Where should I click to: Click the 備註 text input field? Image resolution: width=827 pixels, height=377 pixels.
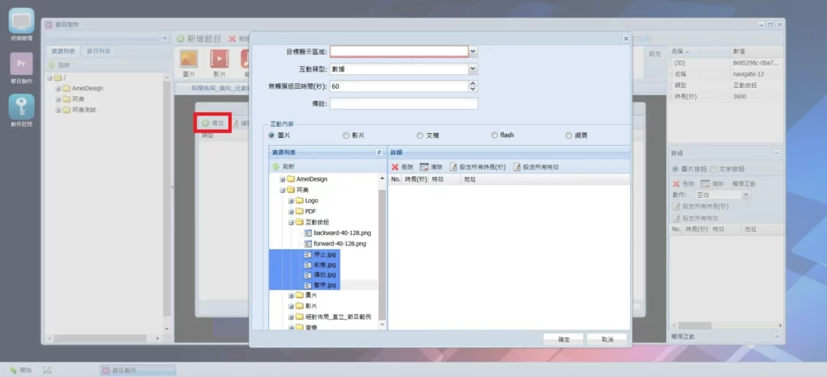(404, 103)
